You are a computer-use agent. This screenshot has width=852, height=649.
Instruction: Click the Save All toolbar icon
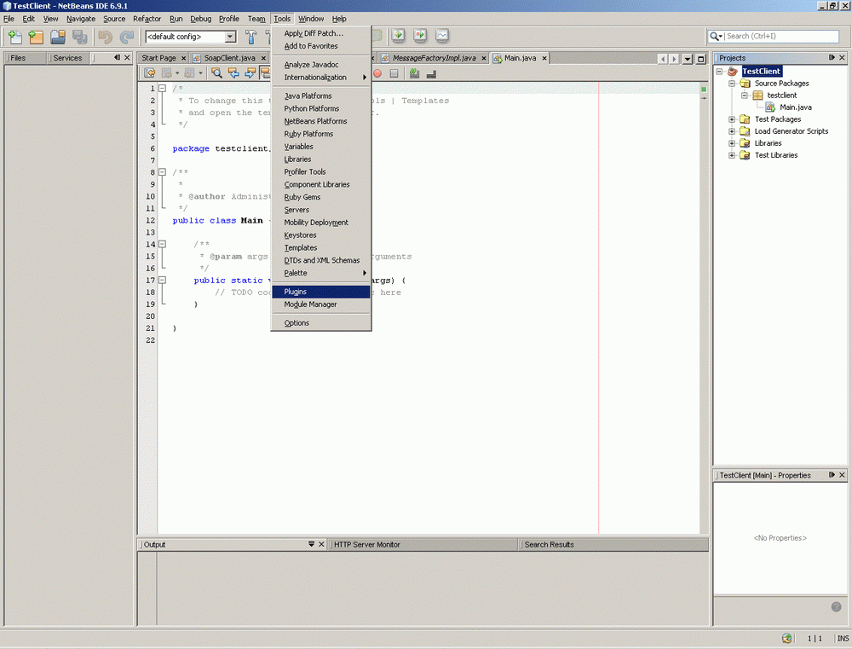pos(80,37)
